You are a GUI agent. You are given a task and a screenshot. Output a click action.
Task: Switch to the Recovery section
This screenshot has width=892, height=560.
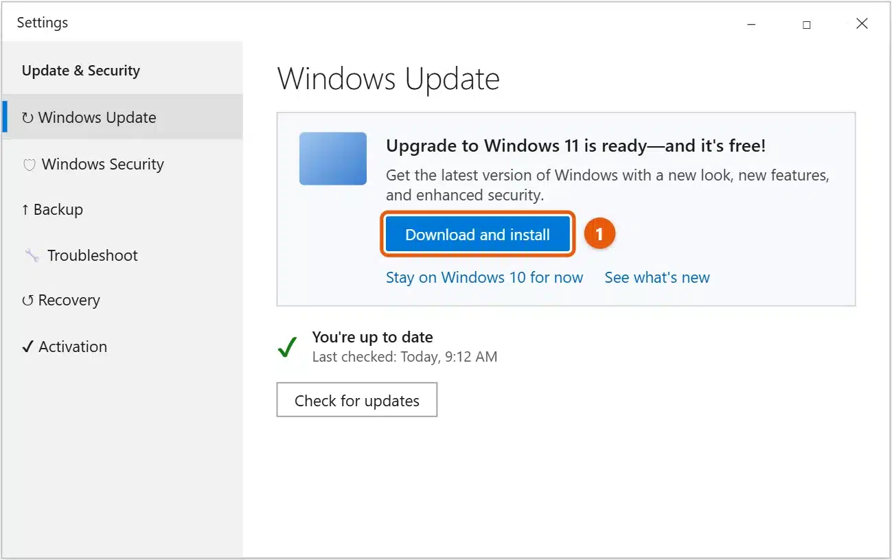(122, 301)
